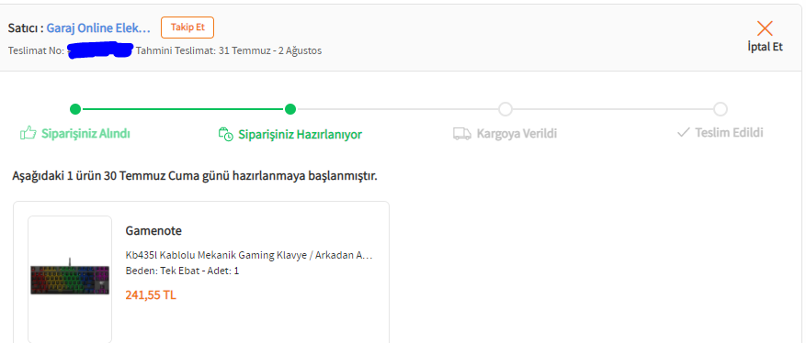Open the Garaj Online Elek... seller link
The height and width of the screenshot is (343, 806).
tap(98, 28)
